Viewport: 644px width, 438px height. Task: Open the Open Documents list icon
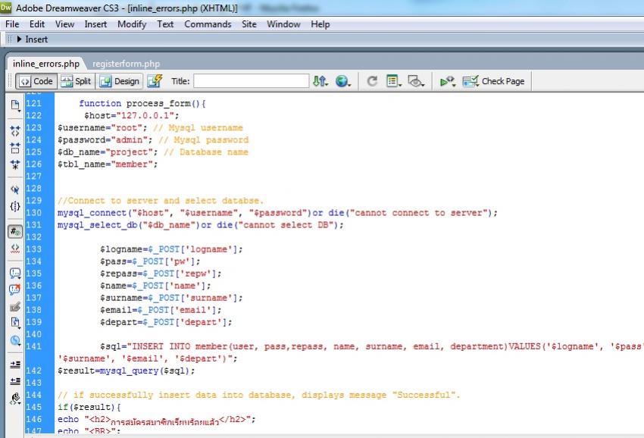coord(15,105)
